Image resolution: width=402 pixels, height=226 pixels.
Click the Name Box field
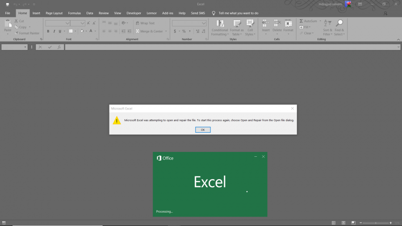coord(14,47)
